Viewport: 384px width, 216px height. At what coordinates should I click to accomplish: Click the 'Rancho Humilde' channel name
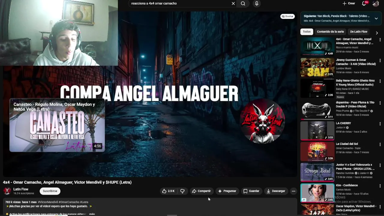pyautogui.click(x=345, y=173)
